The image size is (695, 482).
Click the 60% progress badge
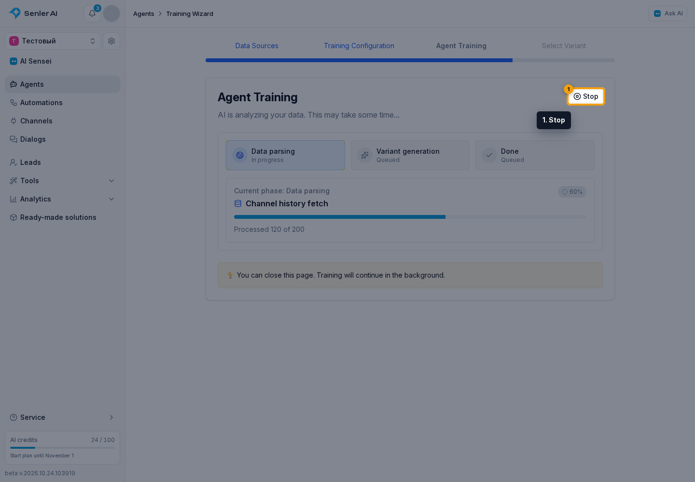click(572, 192)
